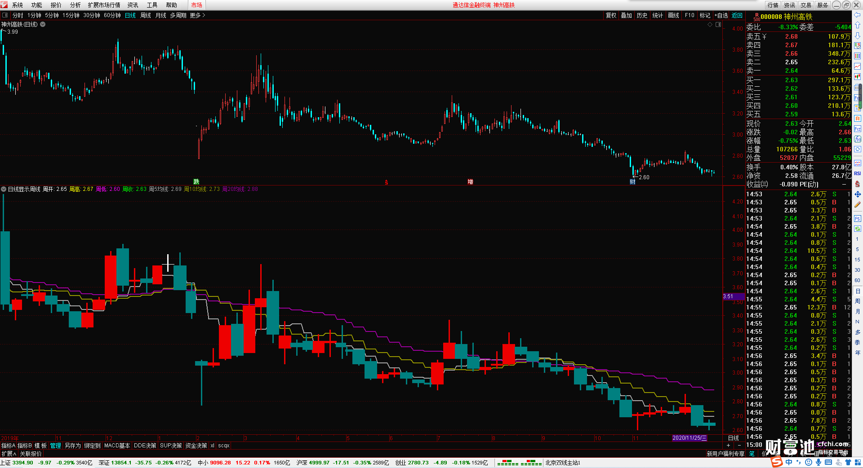The width and height of the screenshot is (863, 468).
Task: Select 60分钟 period
Action: pos(112,15)
